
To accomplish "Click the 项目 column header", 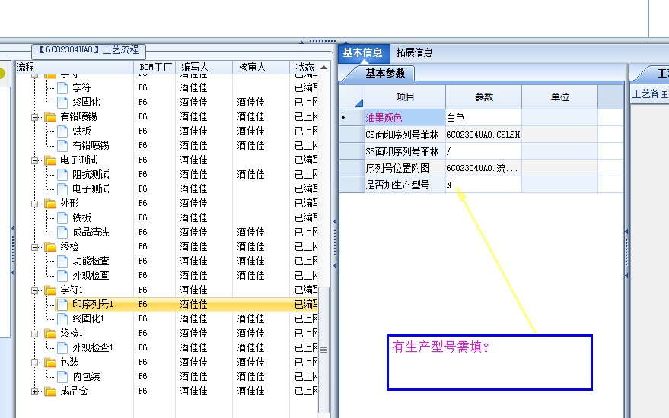I will point(405,97).
